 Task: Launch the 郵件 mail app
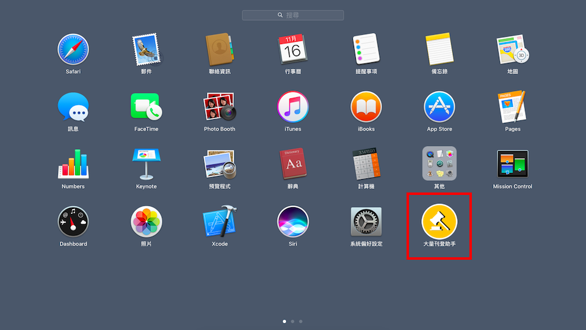coord(146,50)
